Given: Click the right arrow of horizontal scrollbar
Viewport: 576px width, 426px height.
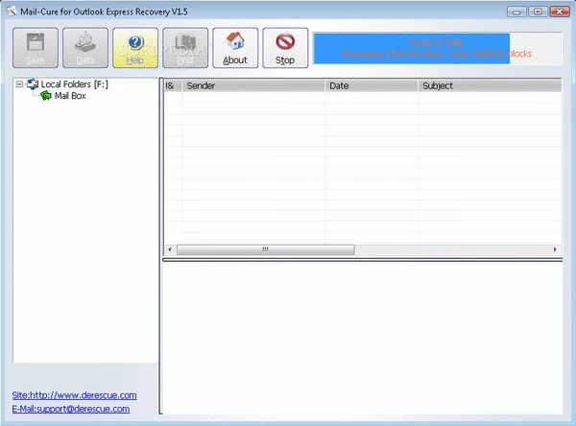Looking at the screenshot, I should pyautogui.click(x=555, y=249).
